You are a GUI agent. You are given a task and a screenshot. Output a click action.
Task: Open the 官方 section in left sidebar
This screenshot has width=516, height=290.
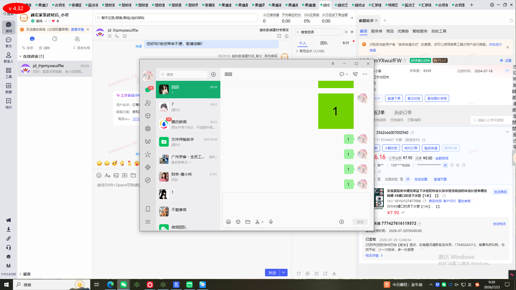tap(9, 42)
